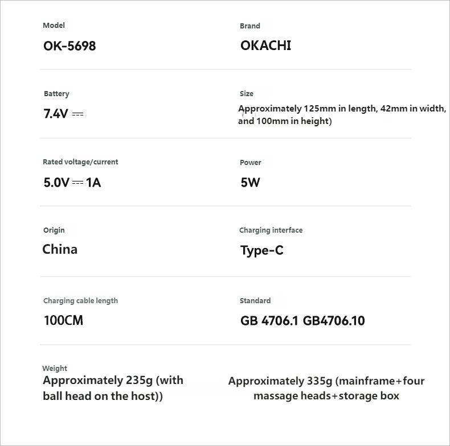Select the OKACHI brand name

(x=265, y=46)
